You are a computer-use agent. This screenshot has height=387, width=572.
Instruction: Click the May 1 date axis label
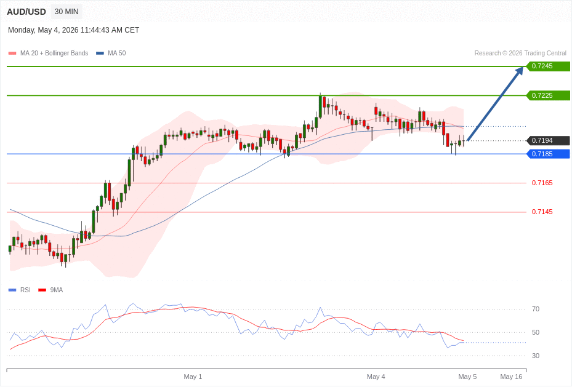coord(193,377)
